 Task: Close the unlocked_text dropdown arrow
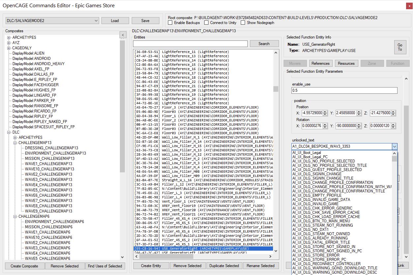coord(394,146)
